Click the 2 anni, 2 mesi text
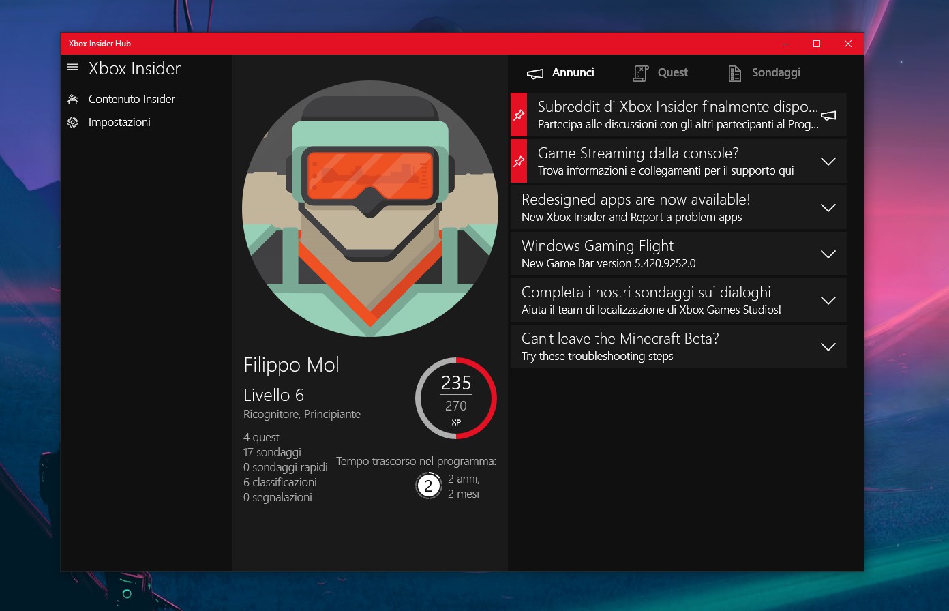Image resolution: width=949 pixels, height=611 pixels. pos(464,486)
